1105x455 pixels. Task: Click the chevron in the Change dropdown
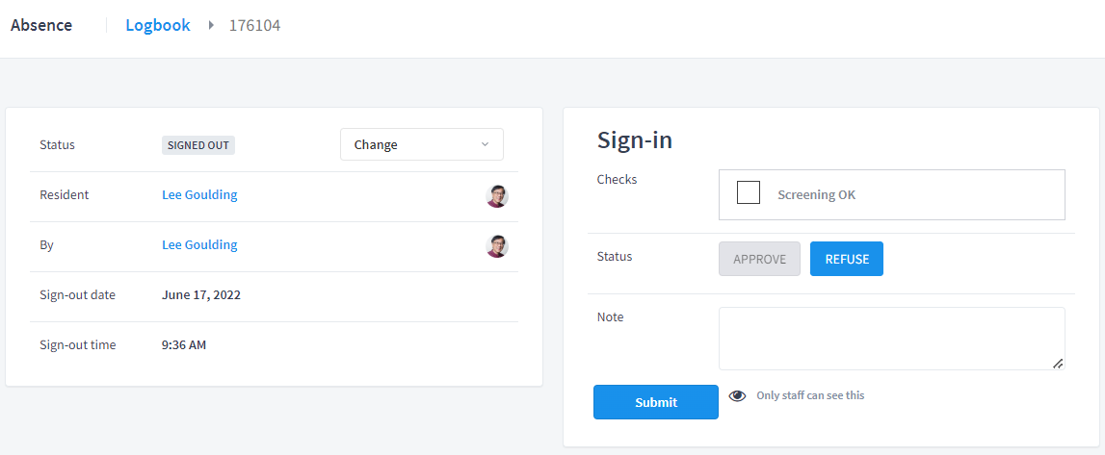[x=485, y=144]
